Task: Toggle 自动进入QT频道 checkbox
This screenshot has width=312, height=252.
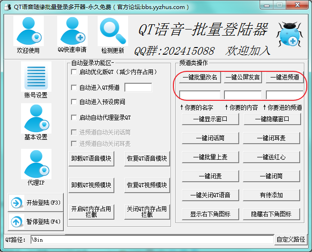Action: (x=74, y=87)
